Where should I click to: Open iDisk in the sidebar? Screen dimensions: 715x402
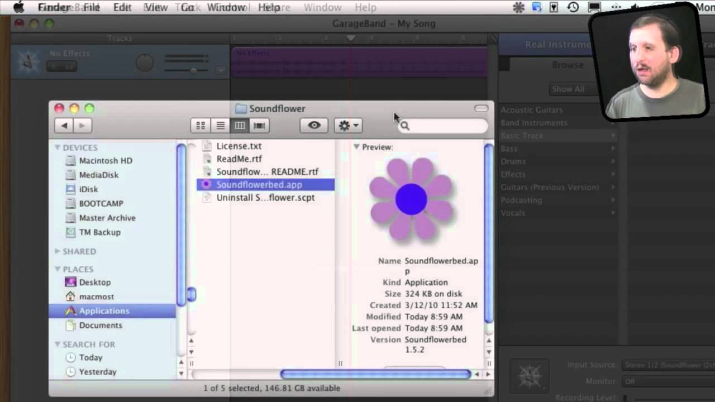point(88,189)
